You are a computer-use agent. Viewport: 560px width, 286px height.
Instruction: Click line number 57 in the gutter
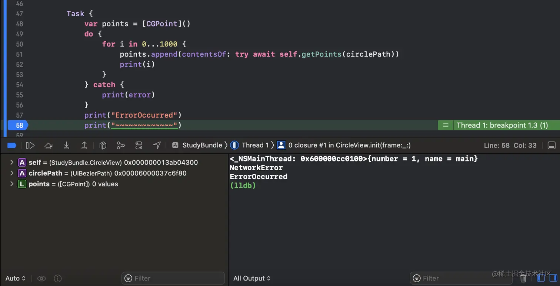point(19,115)
